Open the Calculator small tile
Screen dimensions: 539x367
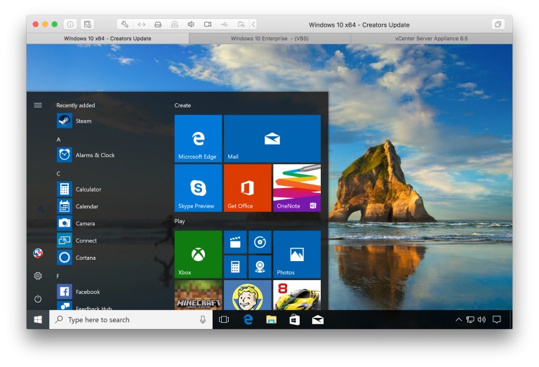coord(235,267)
